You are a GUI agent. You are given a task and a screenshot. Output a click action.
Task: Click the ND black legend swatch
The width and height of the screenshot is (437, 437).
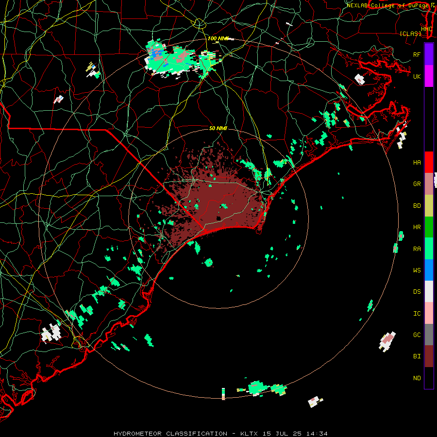coord(429,378)
